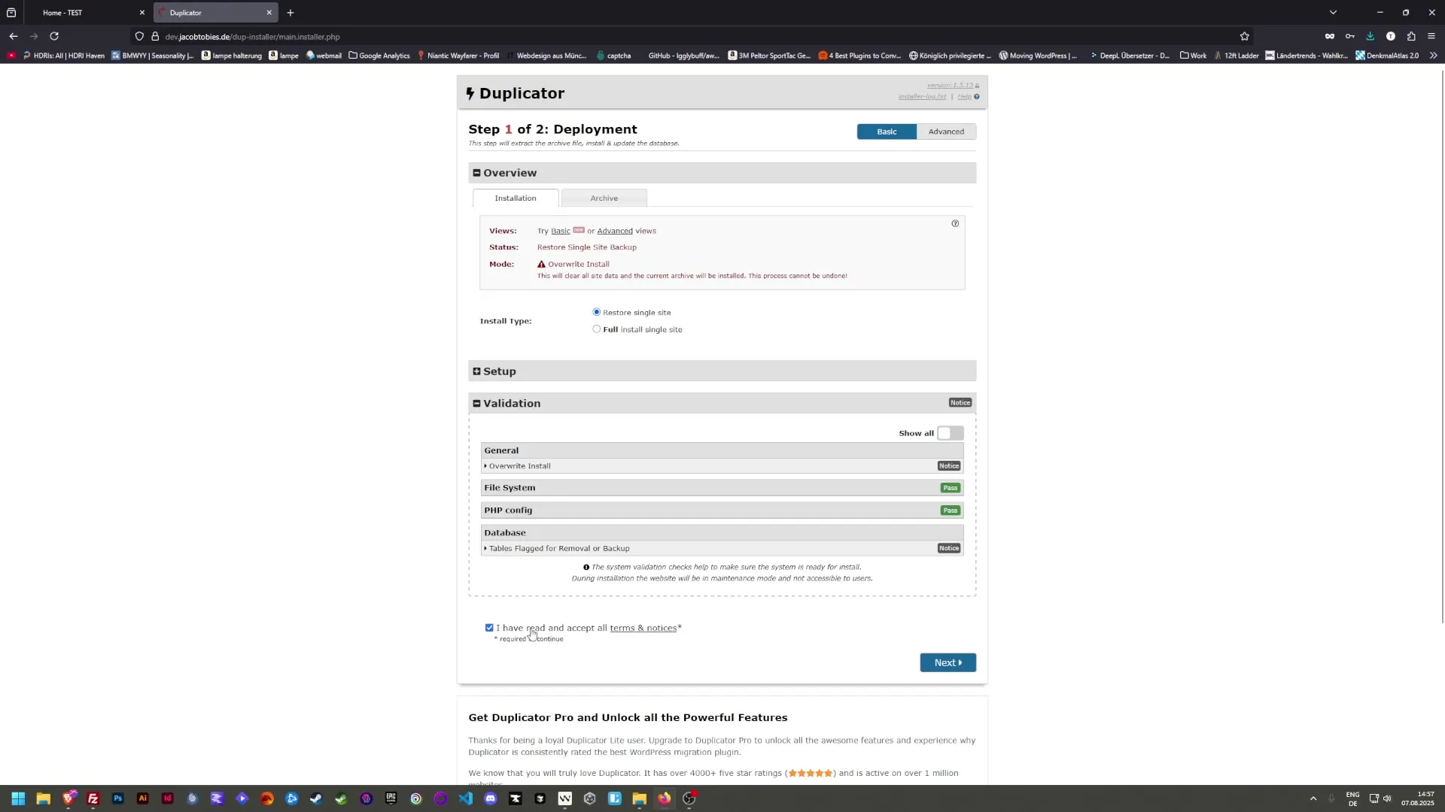Uncheck the terms & notices acceptance checkbox

(489, 627)
